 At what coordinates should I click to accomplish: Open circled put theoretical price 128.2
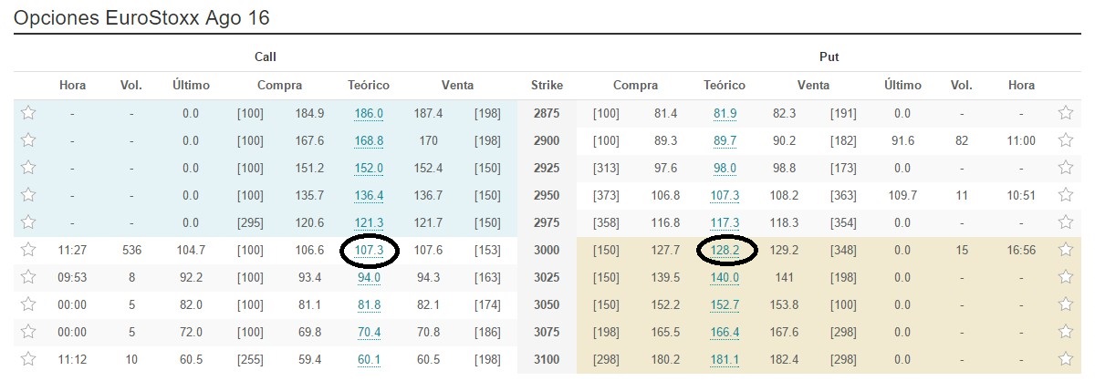[725, 251]
